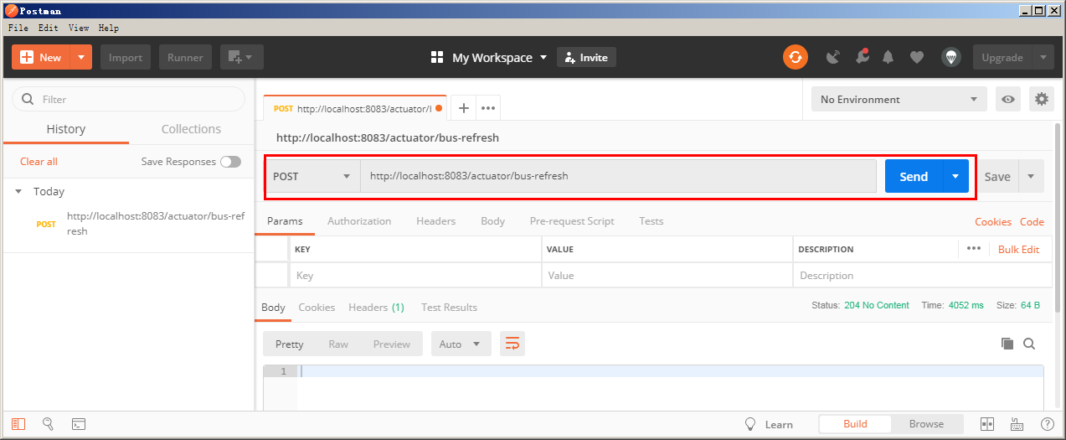Open the No Environment dropdown
Viewport: 1066px width, 440px height.
899,99
